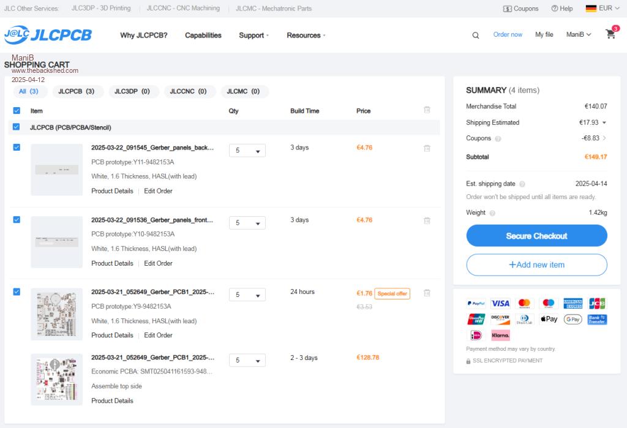This screenshot has width=627, height=428.
Task: Toggle the select-all Item checkbox
Action: tap(17, 111)
